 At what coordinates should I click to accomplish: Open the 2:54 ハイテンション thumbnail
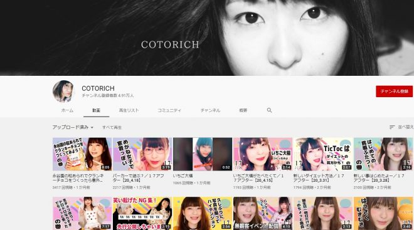pyautogui.click(x=203, y=213)
